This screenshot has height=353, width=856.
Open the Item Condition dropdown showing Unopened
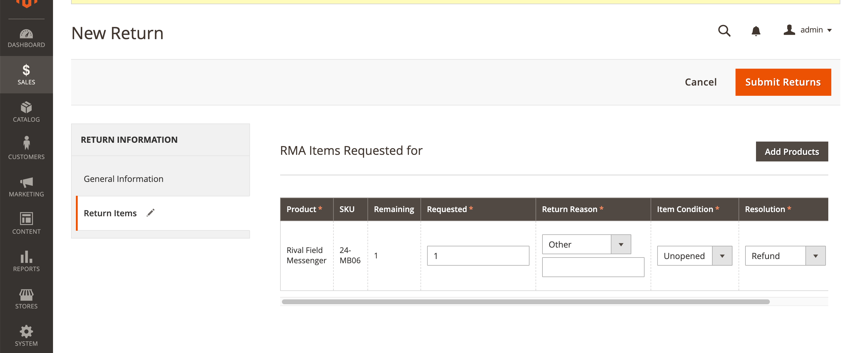(x=695, y=256)
